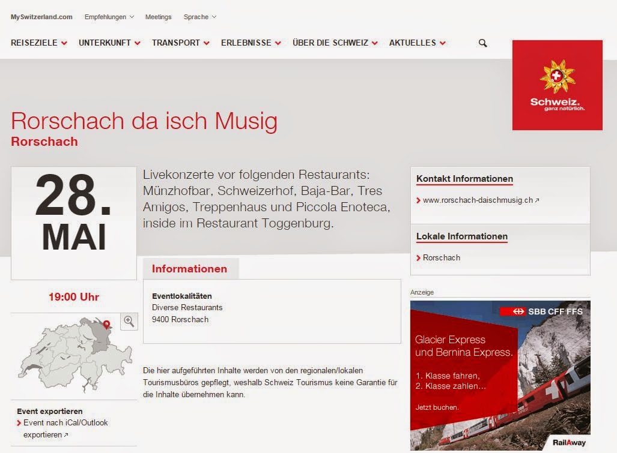Open the search magnifier icon
This screenshot has width=617, height=453.
tap(482, 43)
